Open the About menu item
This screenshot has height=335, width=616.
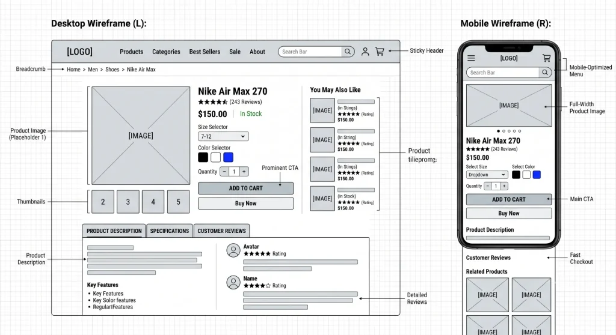257,52
